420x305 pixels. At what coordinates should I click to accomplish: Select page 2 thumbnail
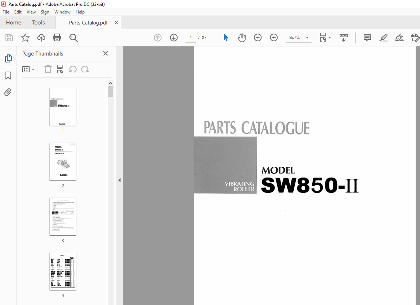[x=63, y=162]
